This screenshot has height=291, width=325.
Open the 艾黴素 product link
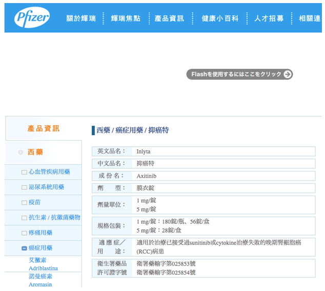(x=37, y=260)
